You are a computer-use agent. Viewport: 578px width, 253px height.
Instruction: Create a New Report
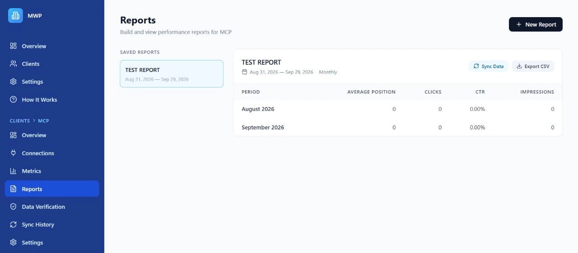click(536, 24)
